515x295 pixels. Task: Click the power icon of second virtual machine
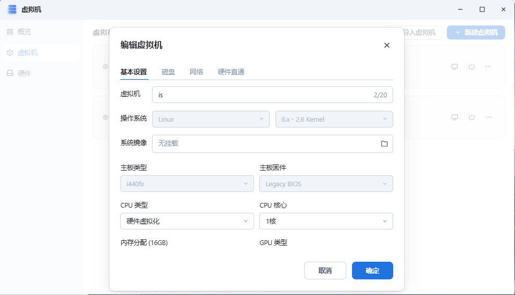[471, 117]
